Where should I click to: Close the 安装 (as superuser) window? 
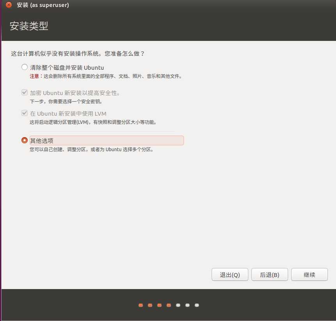[x=9, y=5]
